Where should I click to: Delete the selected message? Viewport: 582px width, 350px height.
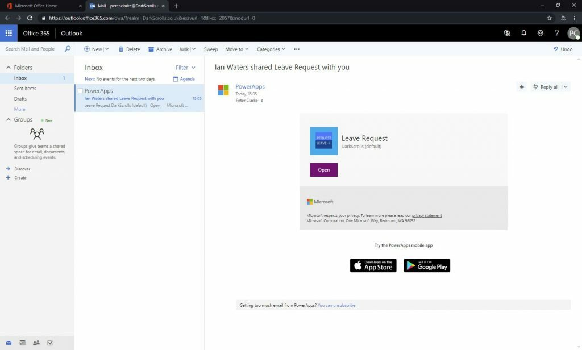pos(129,49)
